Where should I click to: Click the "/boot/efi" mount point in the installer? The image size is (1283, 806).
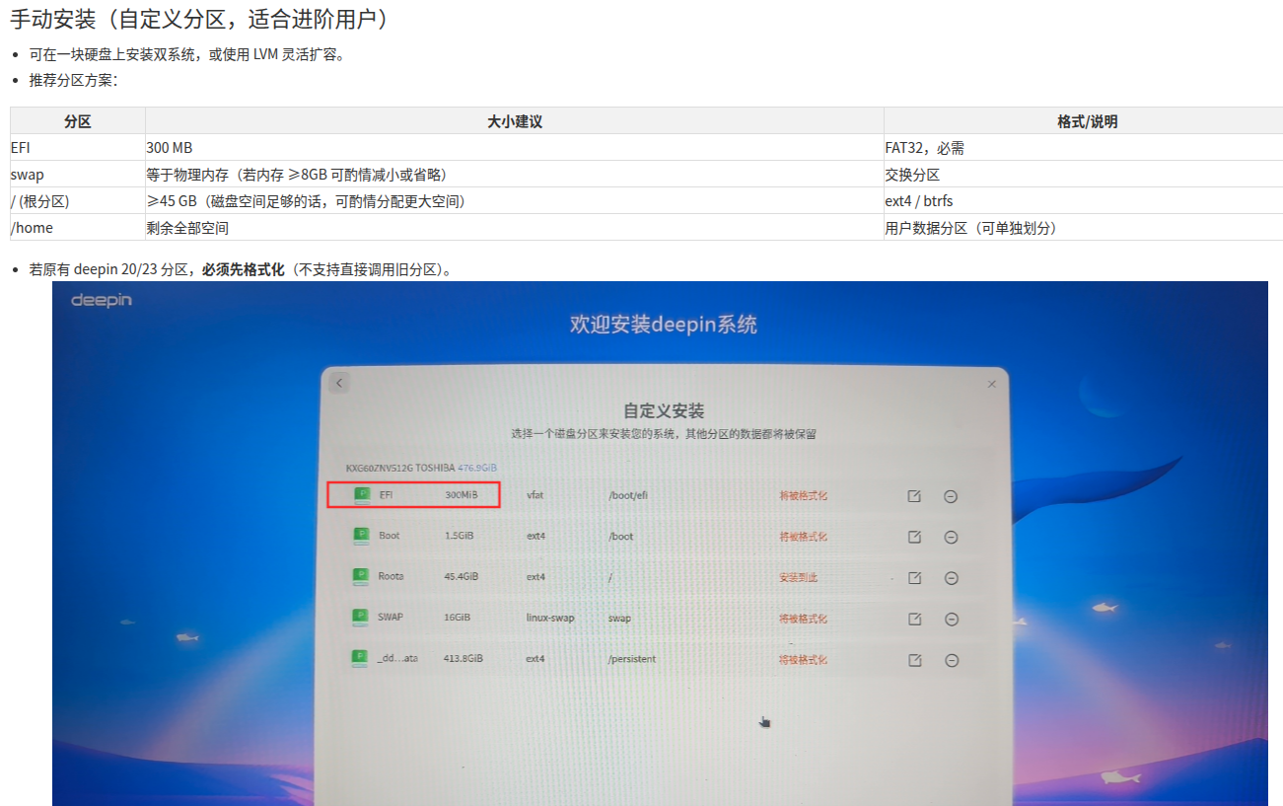tap(628, 495)
